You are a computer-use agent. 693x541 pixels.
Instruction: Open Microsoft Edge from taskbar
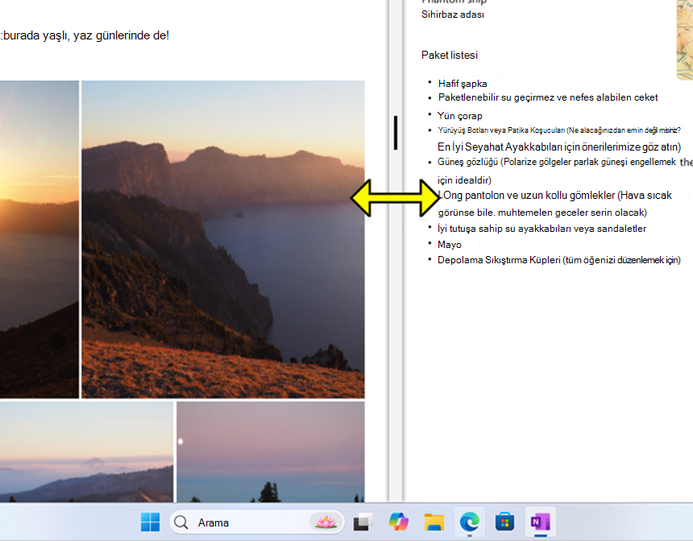coord(469,522)
